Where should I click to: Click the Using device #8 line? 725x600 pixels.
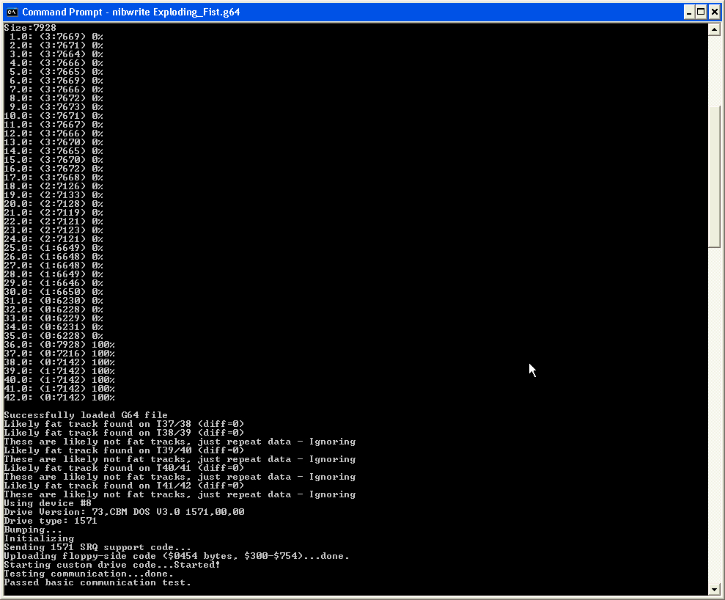point(48,503)
